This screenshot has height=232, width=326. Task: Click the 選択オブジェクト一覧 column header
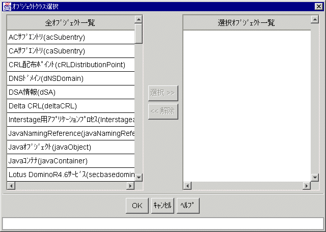[x=247, y=22]
